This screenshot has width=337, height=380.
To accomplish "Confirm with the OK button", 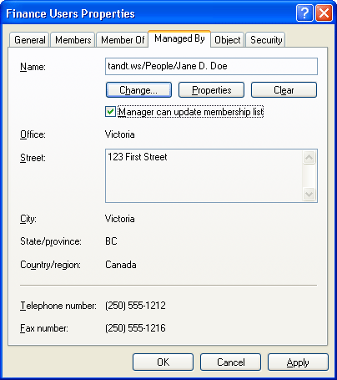I will (x=163, y=362).
